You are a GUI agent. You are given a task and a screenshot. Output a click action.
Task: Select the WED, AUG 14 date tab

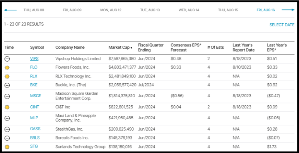point(189,10)
